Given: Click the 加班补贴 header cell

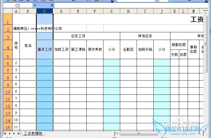Looking at the screenshot, I should tap(145, 49).
